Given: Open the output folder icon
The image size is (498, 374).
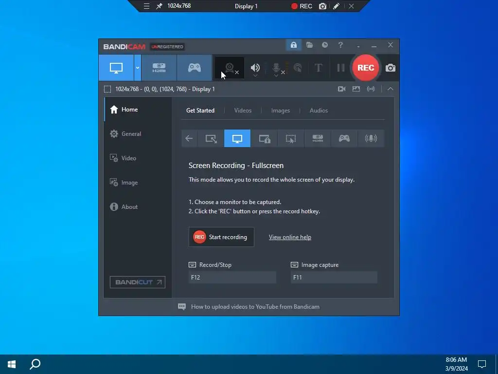Looking at the screenshot, I should pos(309,45).
